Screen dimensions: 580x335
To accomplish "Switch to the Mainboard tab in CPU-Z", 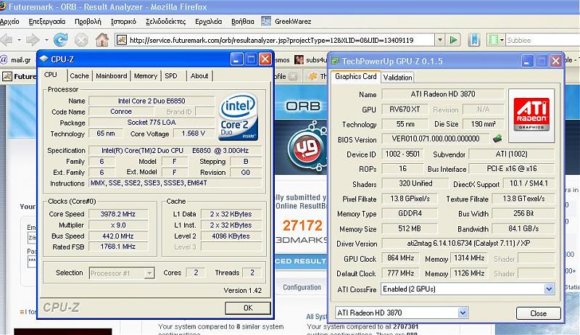I will click(112, 76).
